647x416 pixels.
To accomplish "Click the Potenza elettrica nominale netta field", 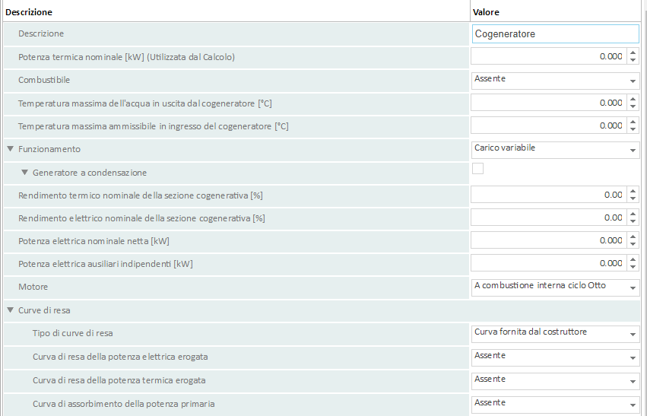I will pyautogui.click(x=549, y=240).
